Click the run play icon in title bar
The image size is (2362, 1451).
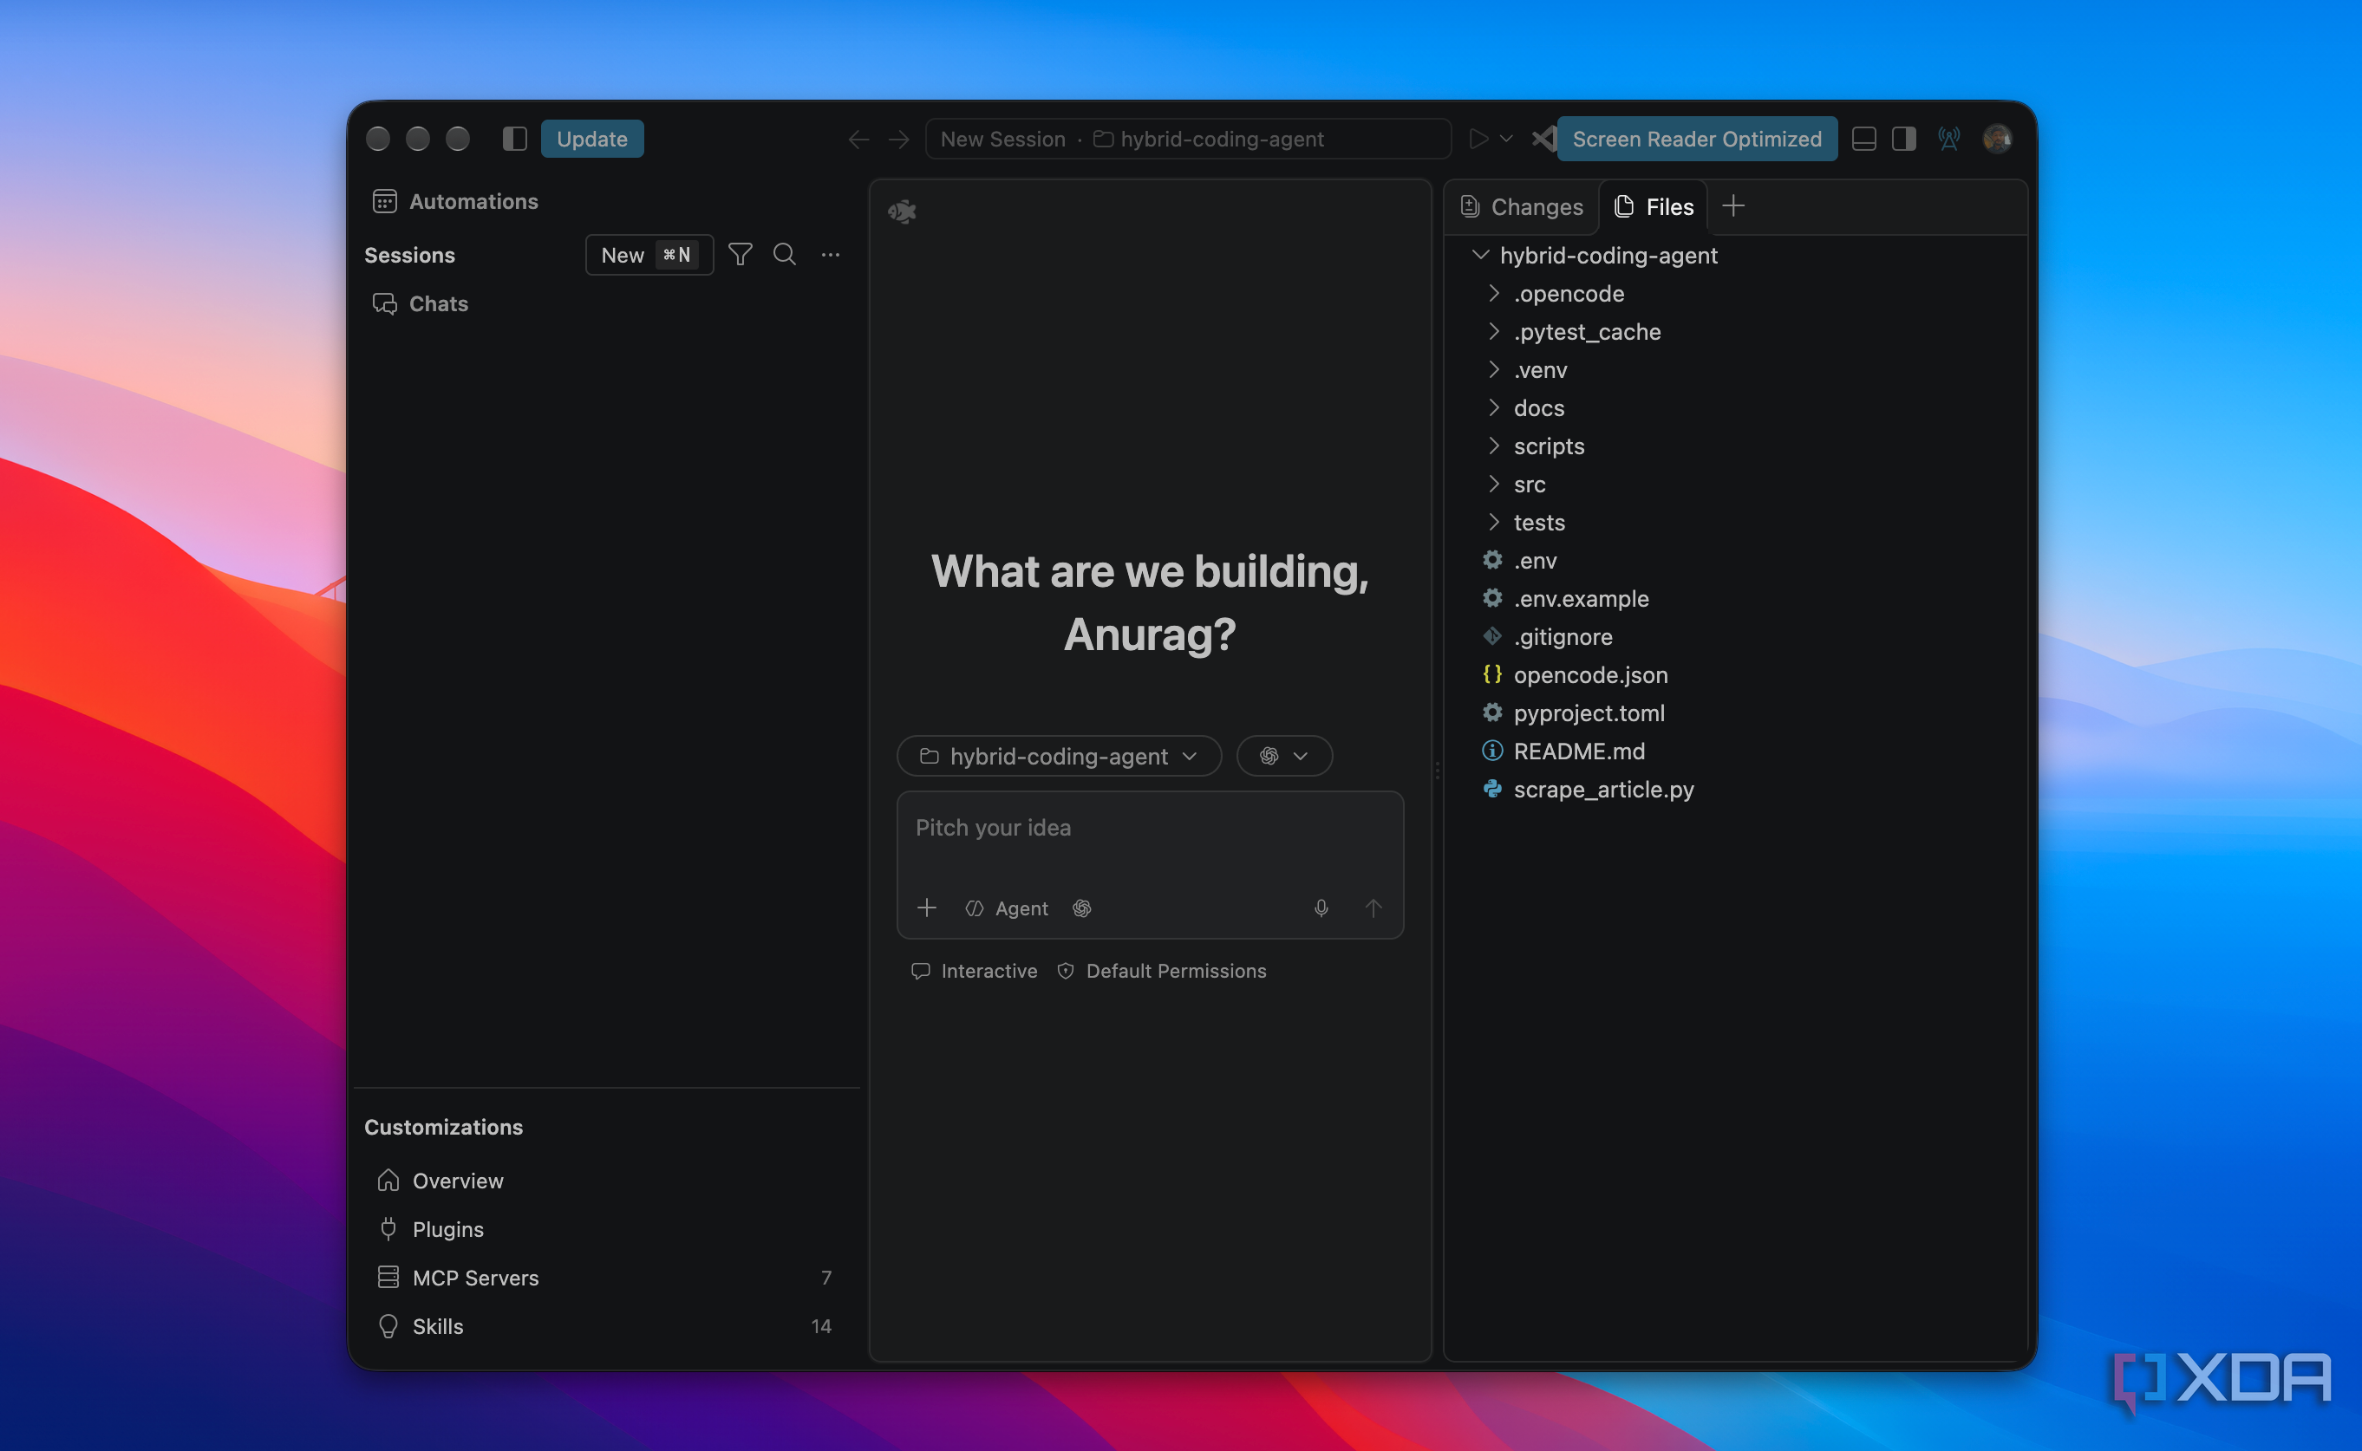tap(1478, 140)
